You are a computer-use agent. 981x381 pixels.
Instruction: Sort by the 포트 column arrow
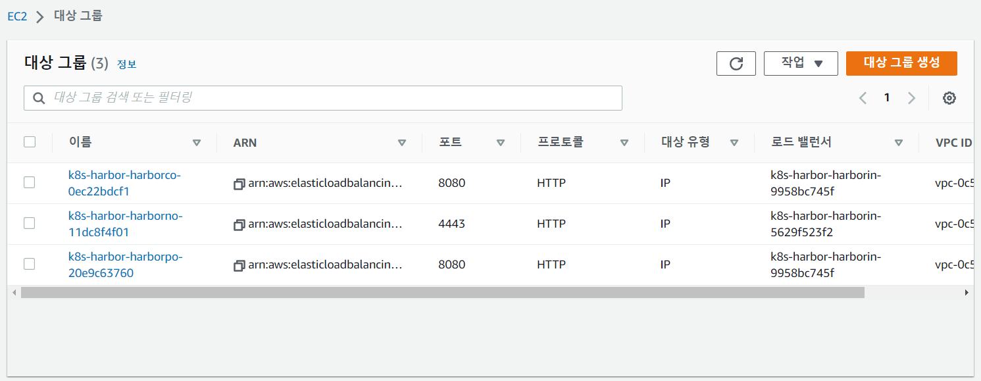tap(500, 142)
